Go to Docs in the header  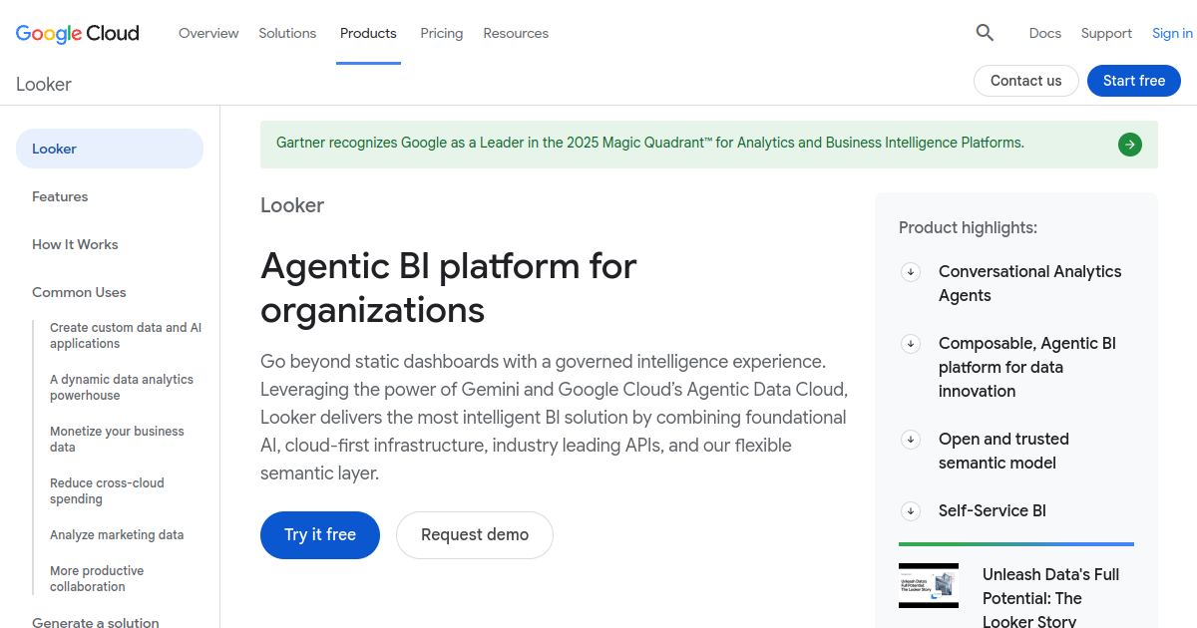pyautogui.click(x=1045, y=33)
